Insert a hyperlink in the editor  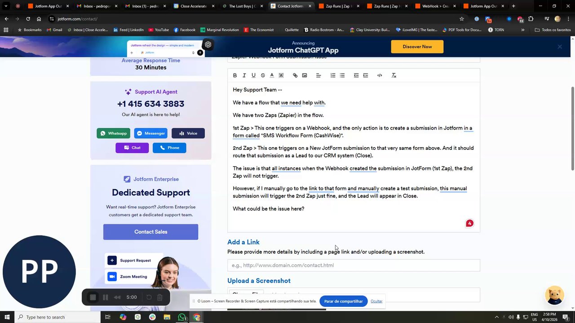[x=295, y=75]
